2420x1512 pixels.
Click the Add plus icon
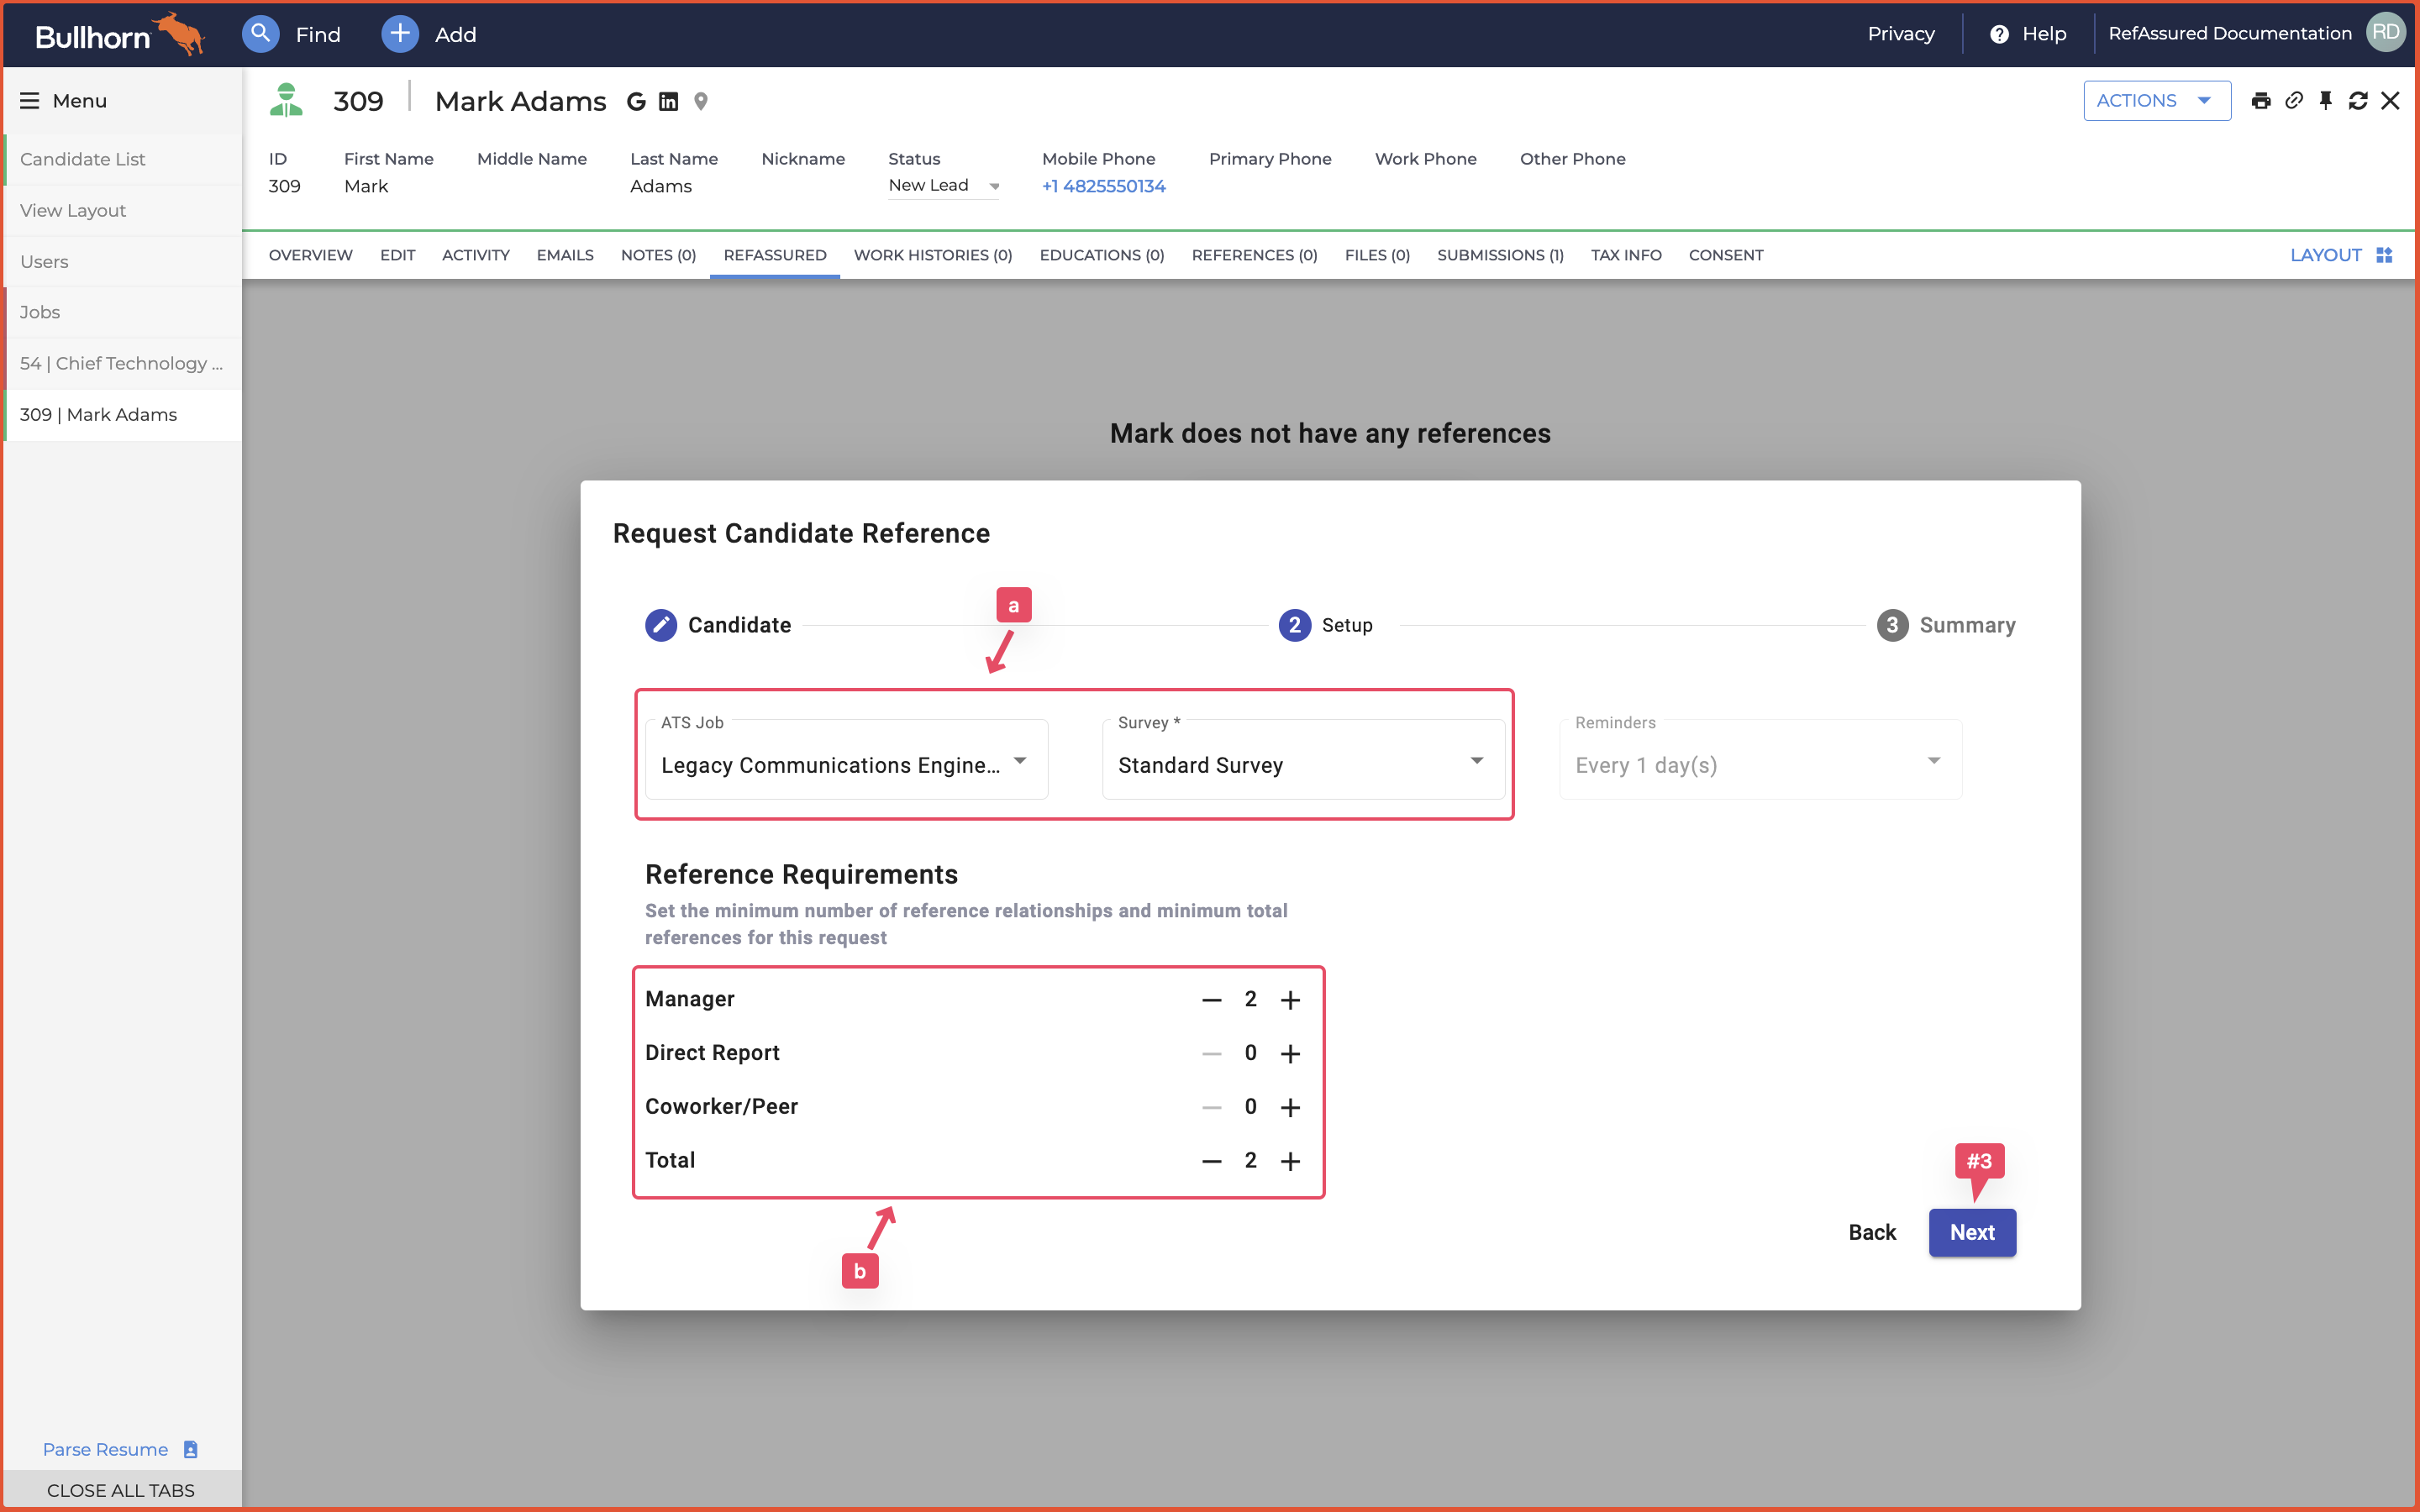[399, 34]
